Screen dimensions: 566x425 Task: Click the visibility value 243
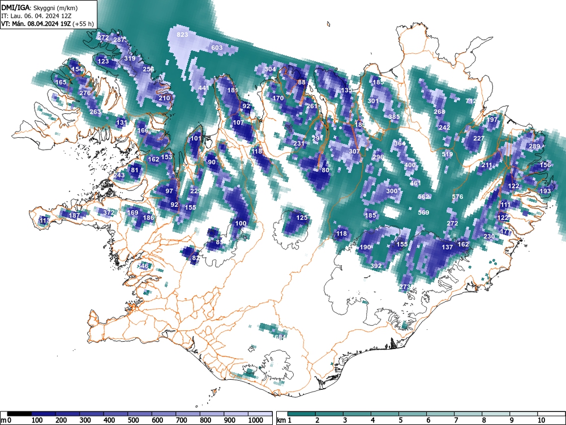(119, 175)
